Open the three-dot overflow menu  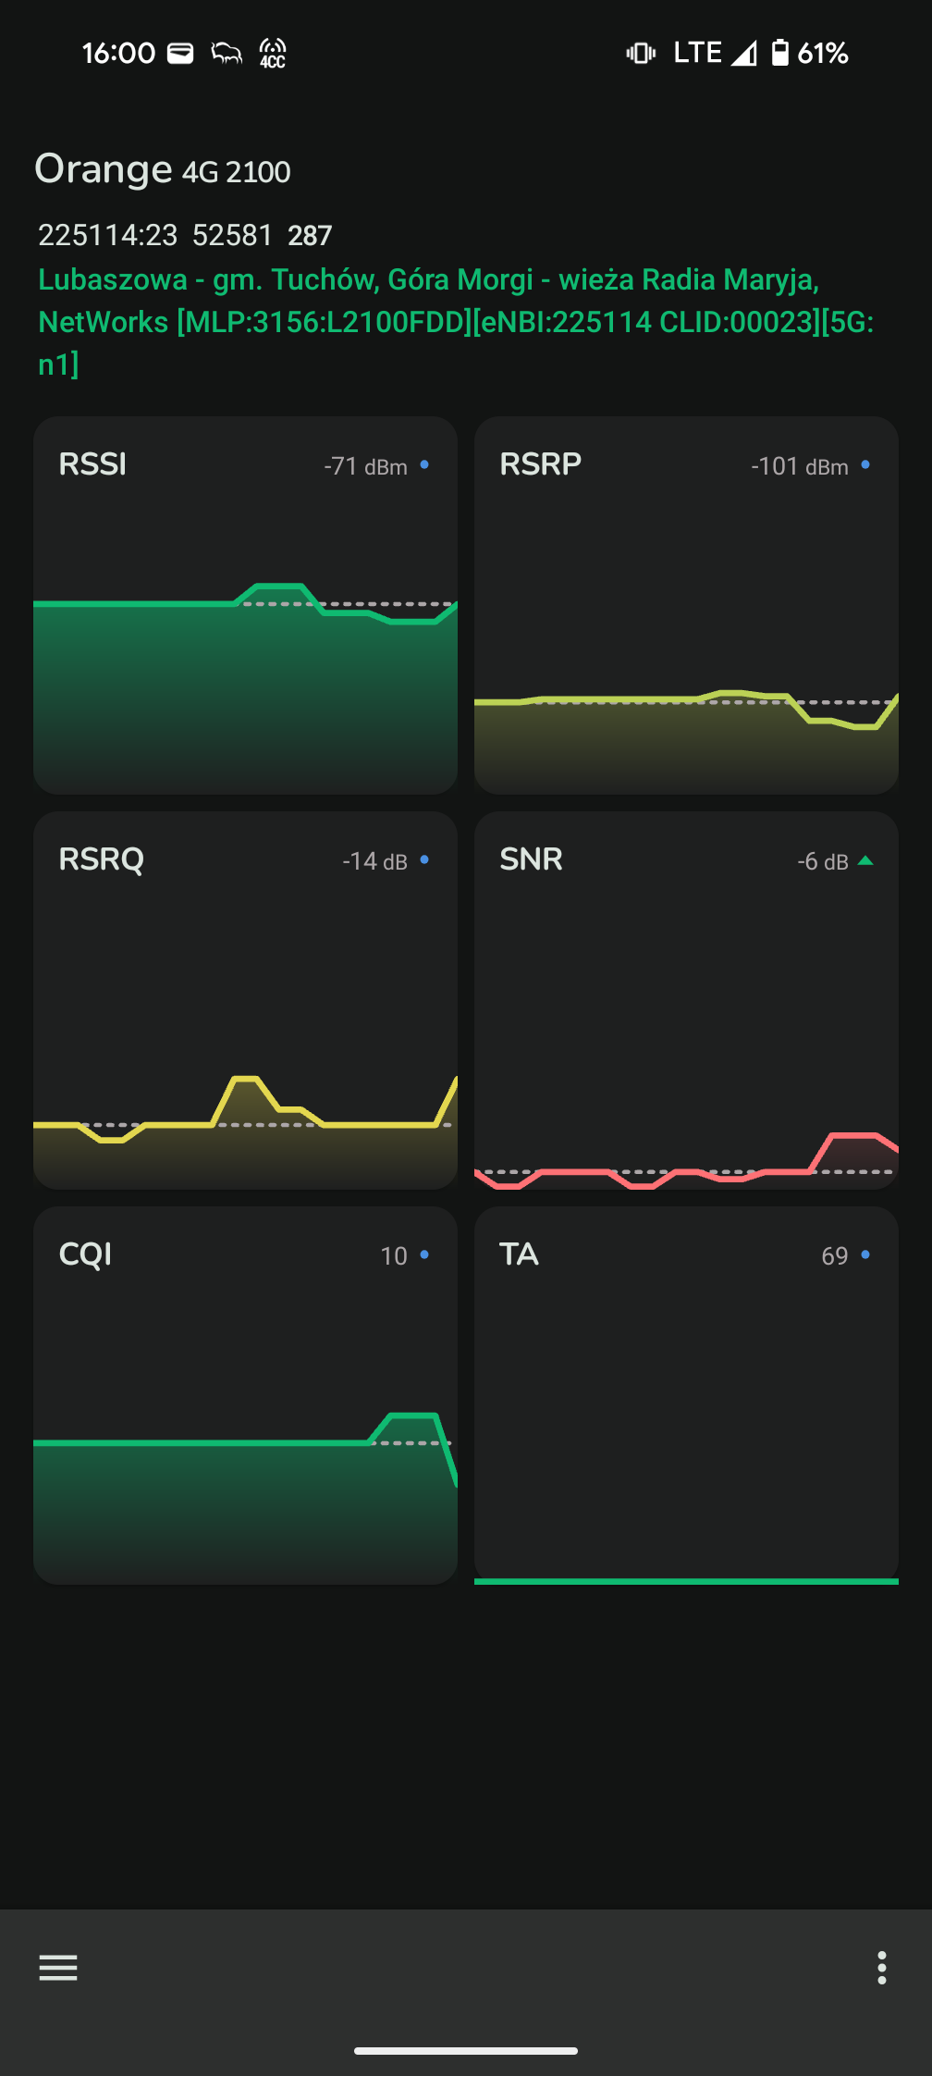(x=881, y=1967)
